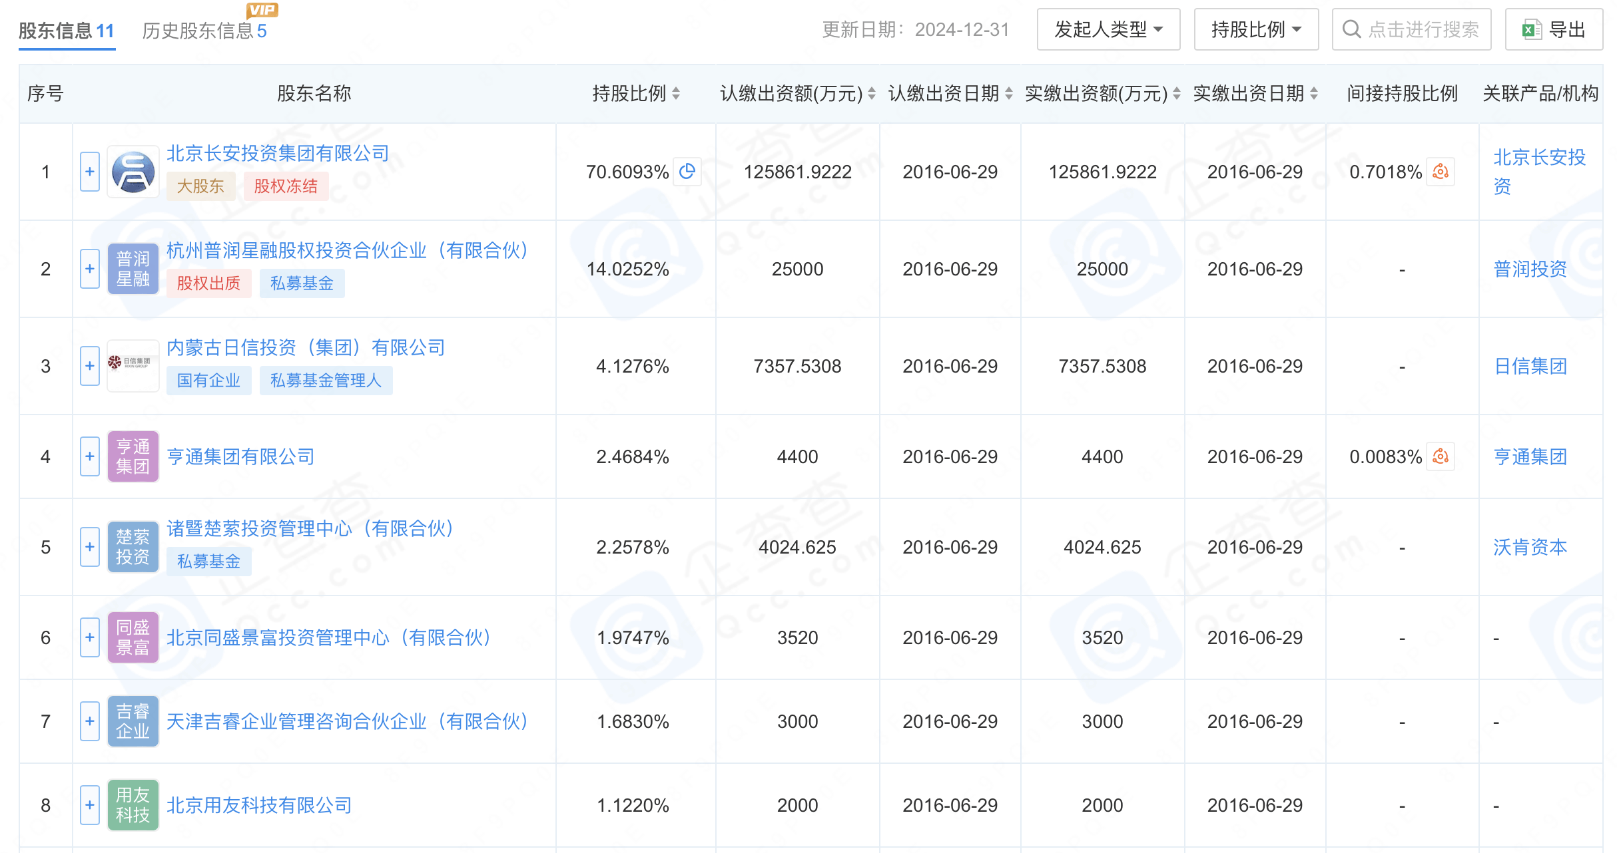1617x853 pixels.
Task: Expand row 1 shareholder details with plus button
Action: (x=89, y=172)
